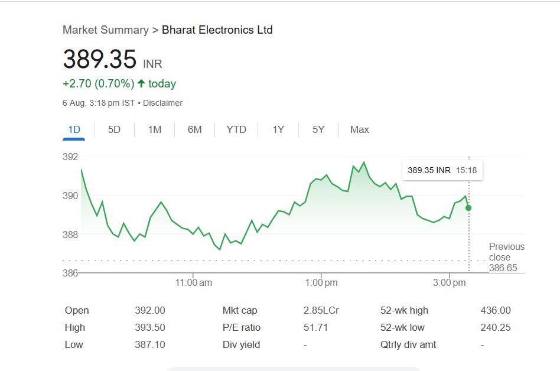Select the 1D time range tab
Screen dimensions: 560x371
[x=74, y=130]
